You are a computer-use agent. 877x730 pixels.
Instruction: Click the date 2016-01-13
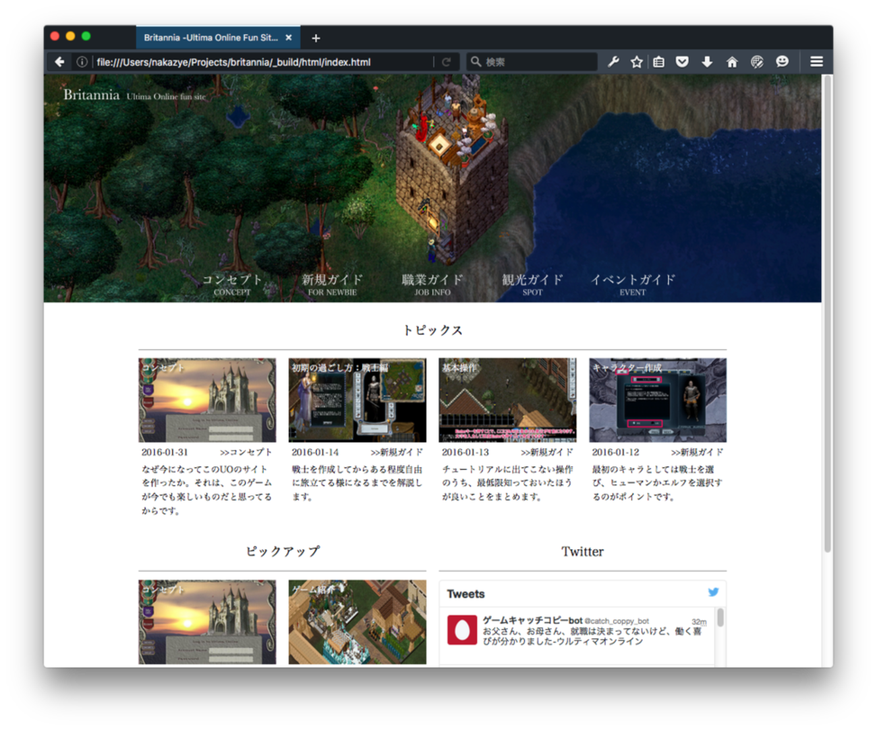(x=465, y=452)
